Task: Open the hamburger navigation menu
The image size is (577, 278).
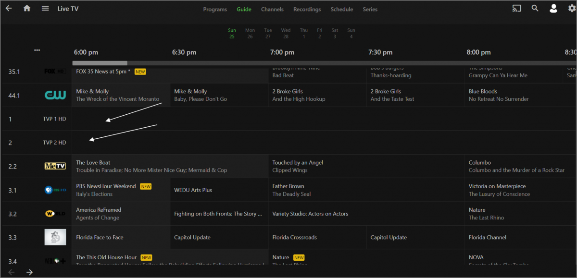Action: (x=45, y=8)
